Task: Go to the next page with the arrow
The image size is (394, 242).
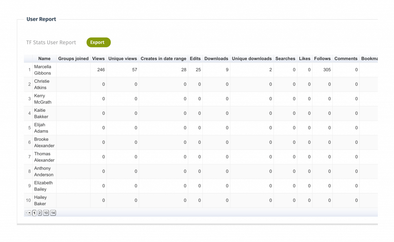Action: [x=29, y=213]
